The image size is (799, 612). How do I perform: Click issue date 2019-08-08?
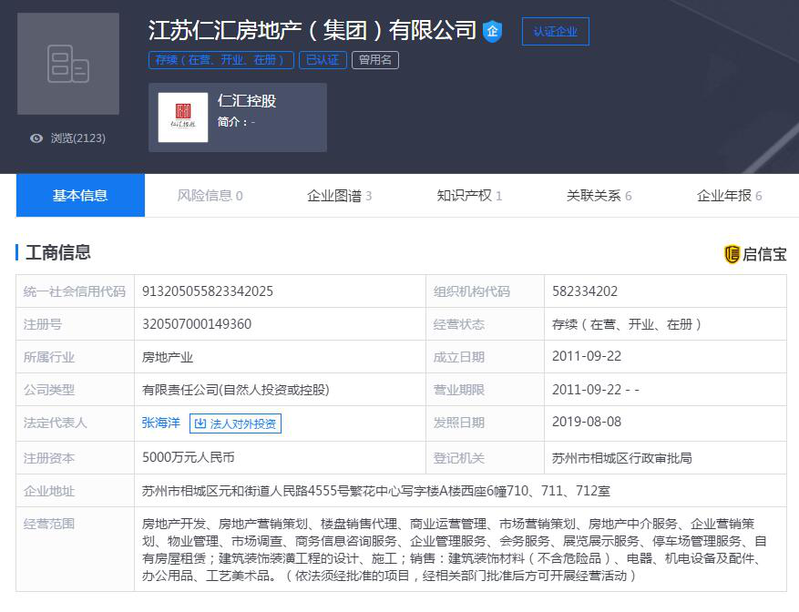(587, 422)
